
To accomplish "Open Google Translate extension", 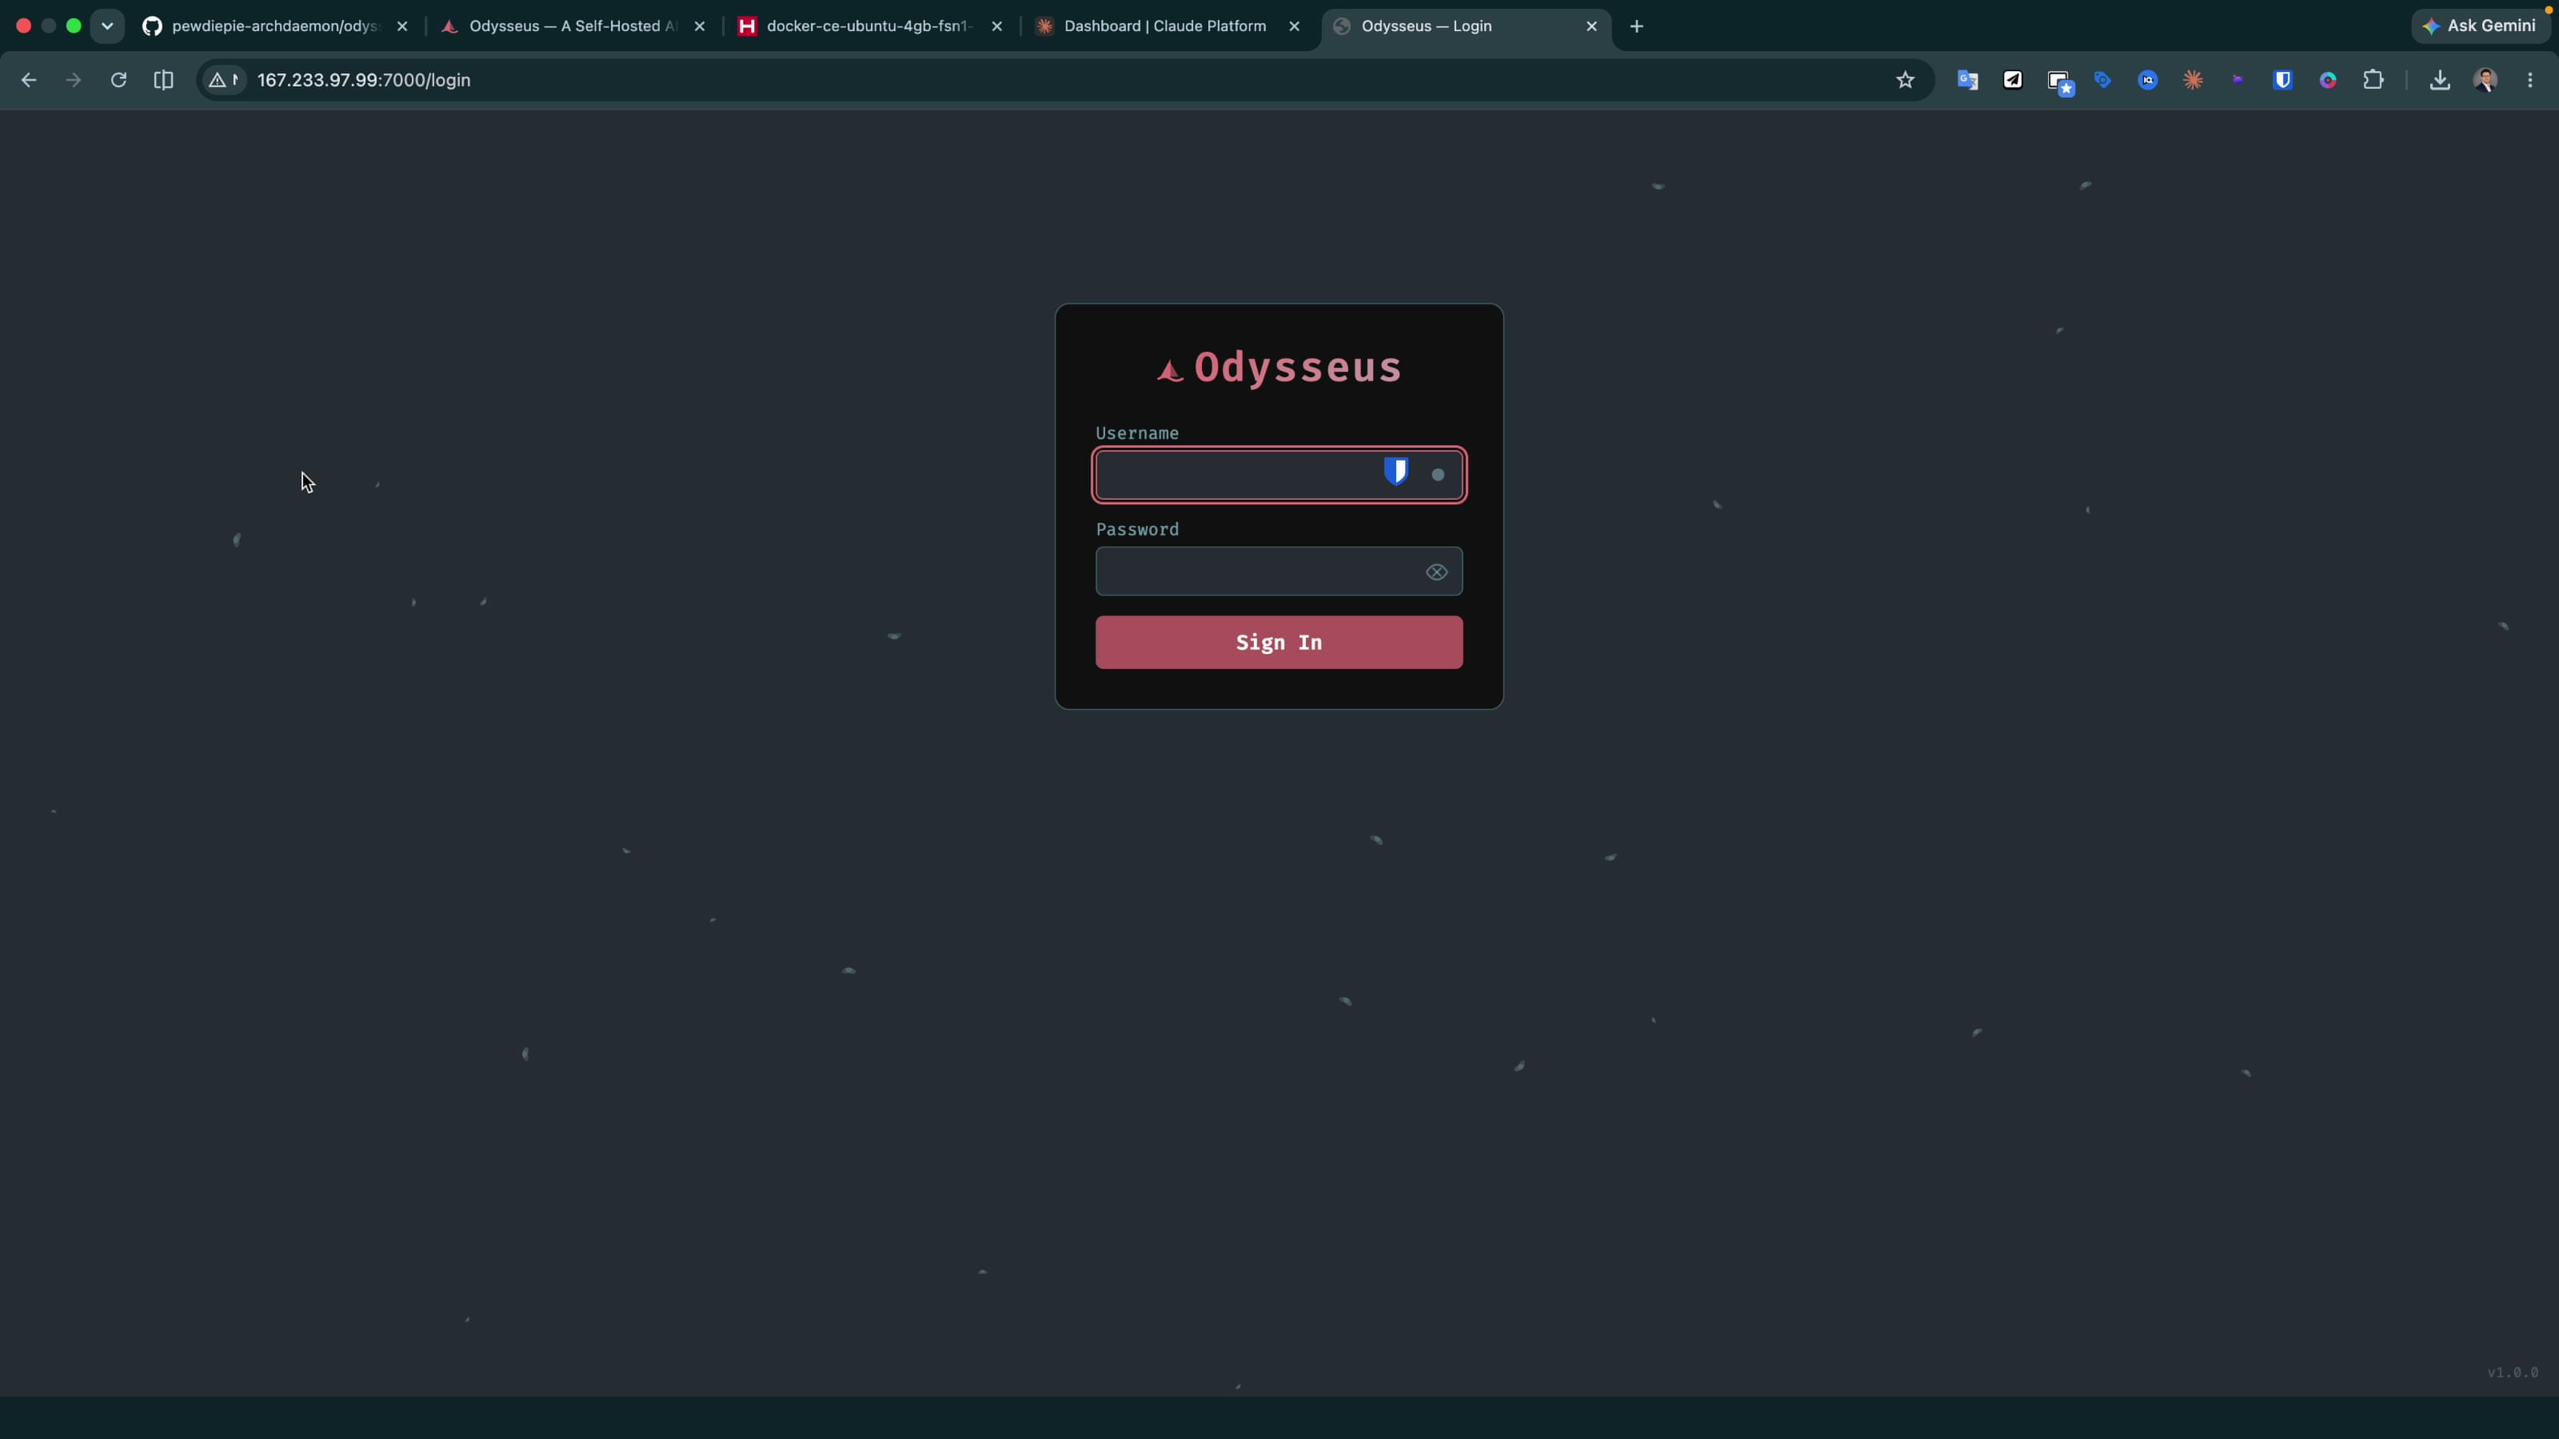I will coord(1968,81).
